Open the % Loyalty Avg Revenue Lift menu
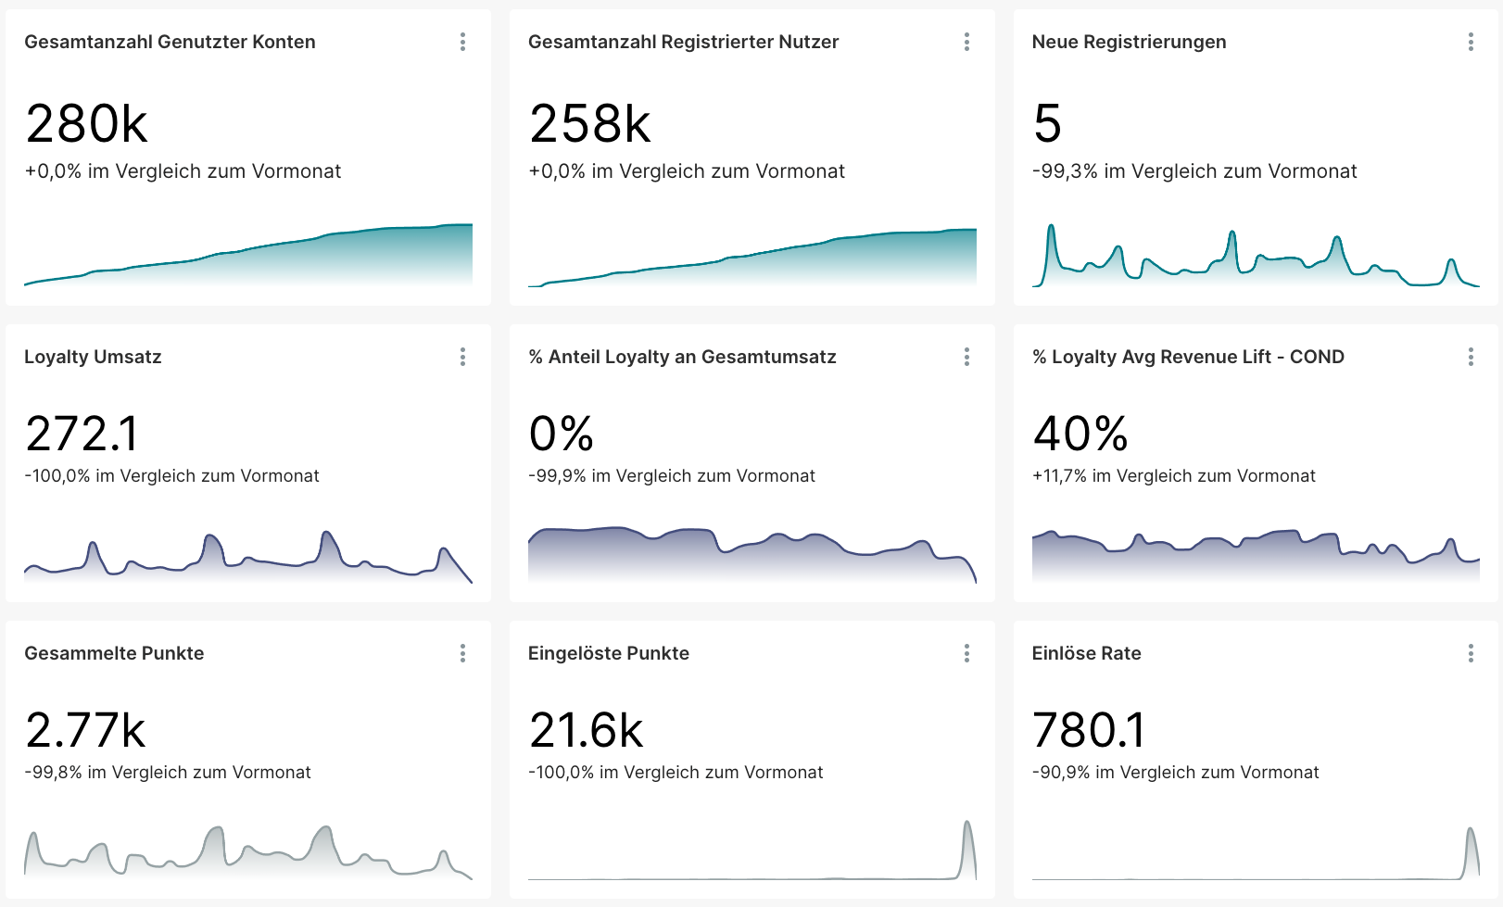This screenshot has height=907, width=1503. tap(1470, 357)
